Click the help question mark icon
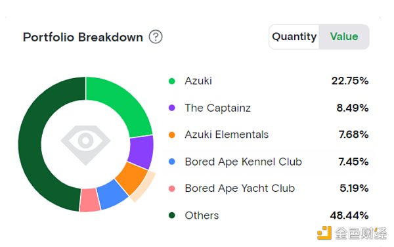The height and width of the screenshot is (247, 394). pos(156,37)
